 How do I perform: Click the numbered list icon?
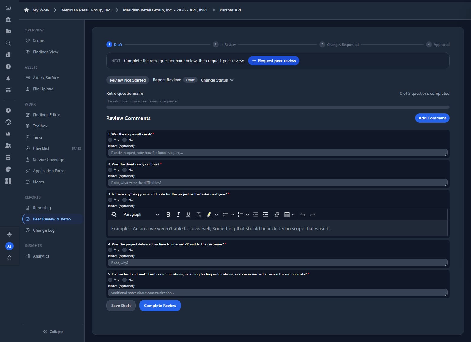(x=241, y=215)
